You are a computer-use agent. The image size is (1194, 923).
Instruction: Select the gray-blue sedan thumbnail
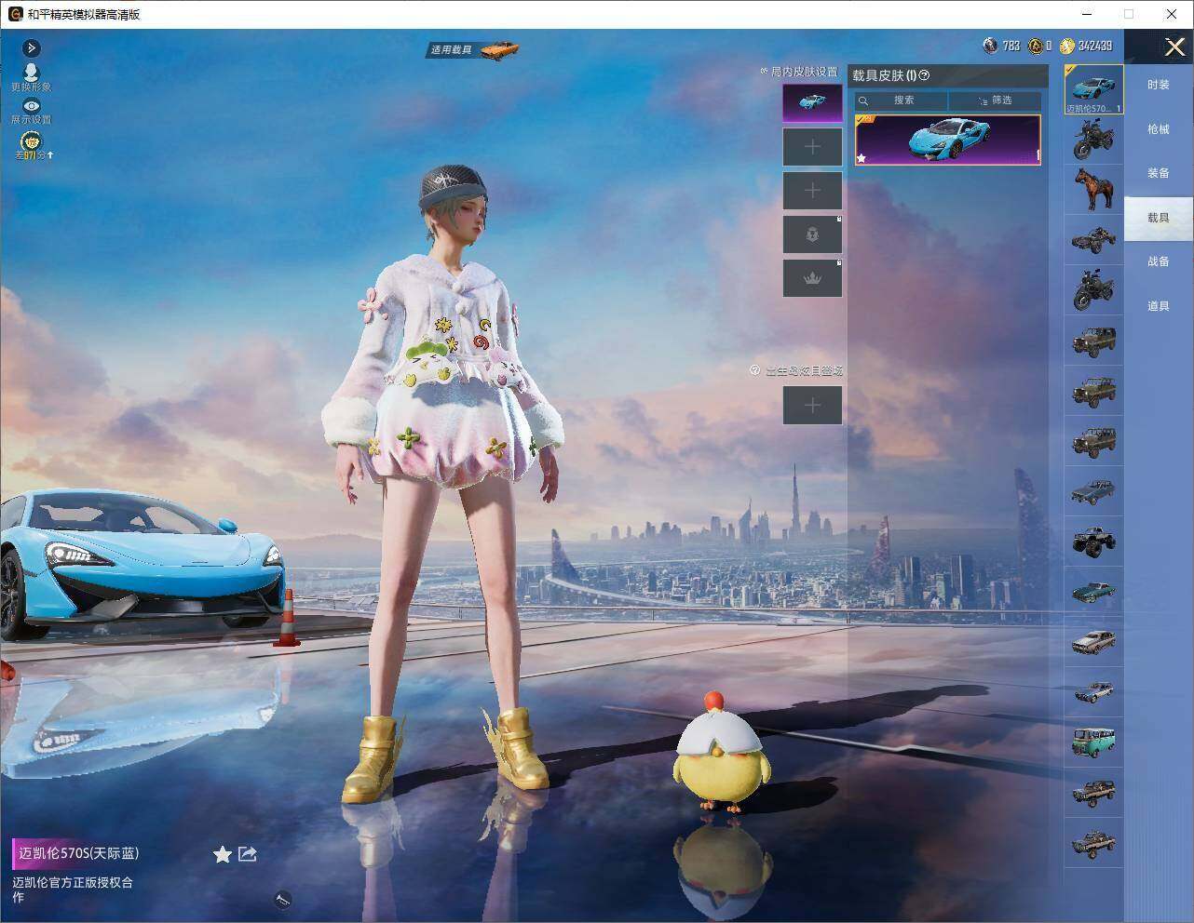[x=1093, y=490]
